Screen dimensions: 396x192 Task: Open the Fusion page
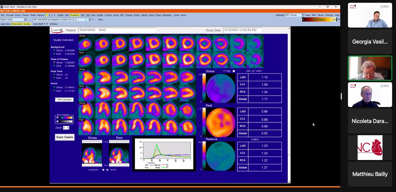point(137,15)
